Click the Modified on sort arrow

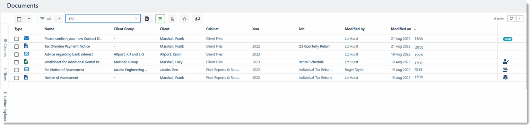tap(415, 29)
